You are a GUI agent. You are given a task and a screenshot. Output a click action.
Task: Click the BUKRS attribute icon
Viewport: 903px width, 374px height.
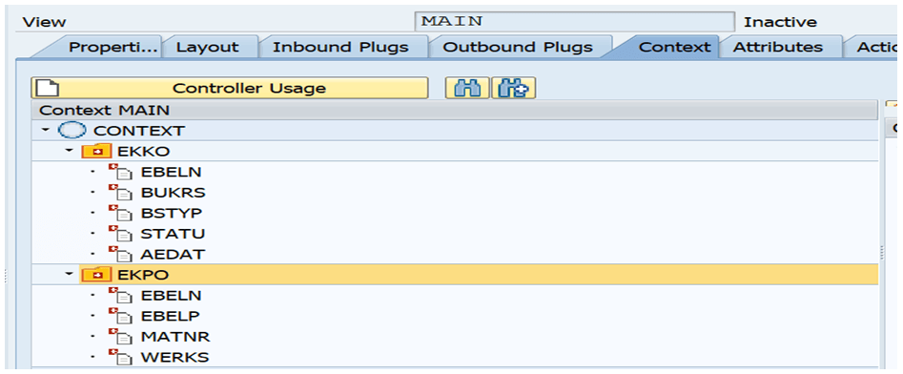[120, 192]
